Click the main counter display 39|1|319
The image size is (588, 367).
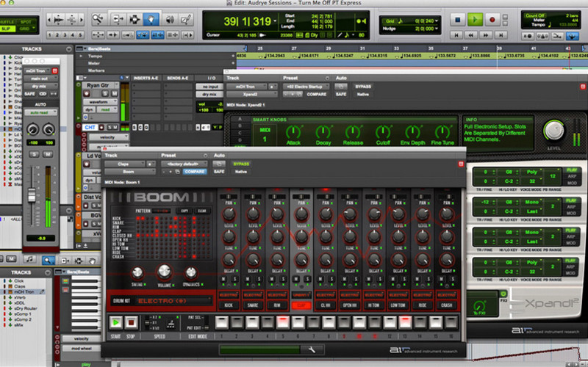[248, 21]
